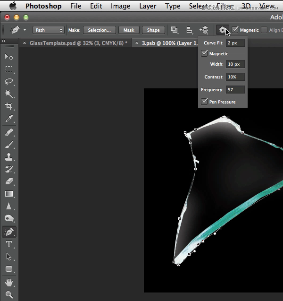The height and width of the screenshot is (301, 283).
Task: Switch to GlassTemplate.psd tab
Action: 78,43
